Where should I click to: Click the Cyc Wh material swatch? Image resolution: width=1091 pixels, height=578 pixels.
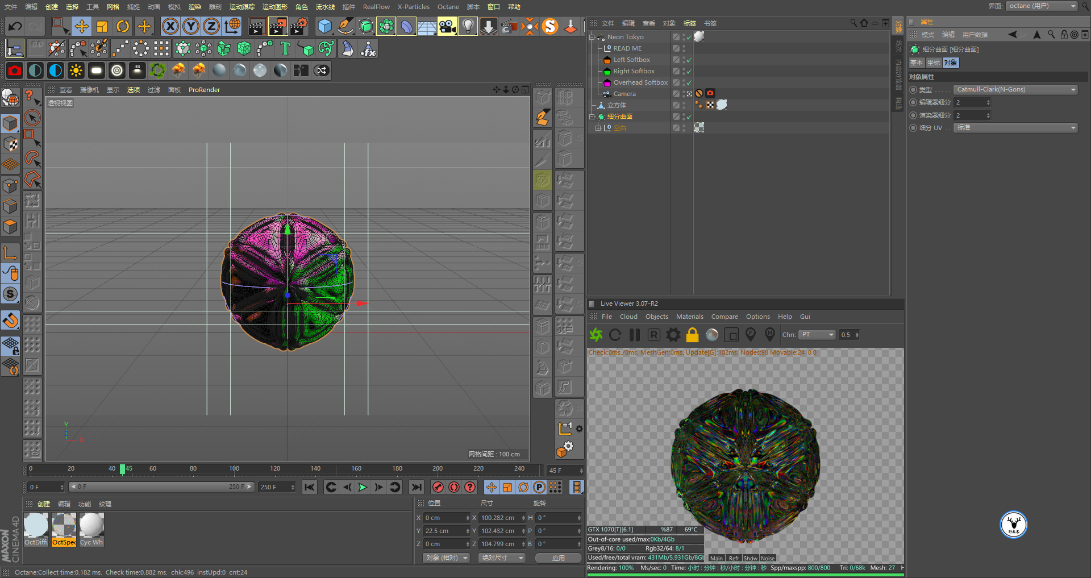click(91, 529)
